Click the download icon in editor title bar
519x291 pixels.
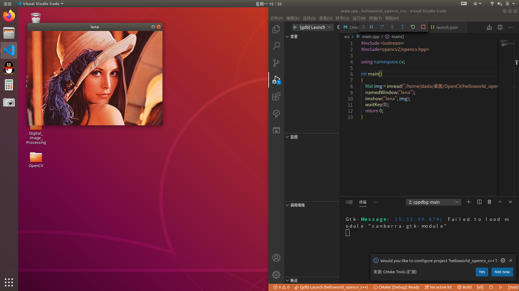[x=489, y=27]
